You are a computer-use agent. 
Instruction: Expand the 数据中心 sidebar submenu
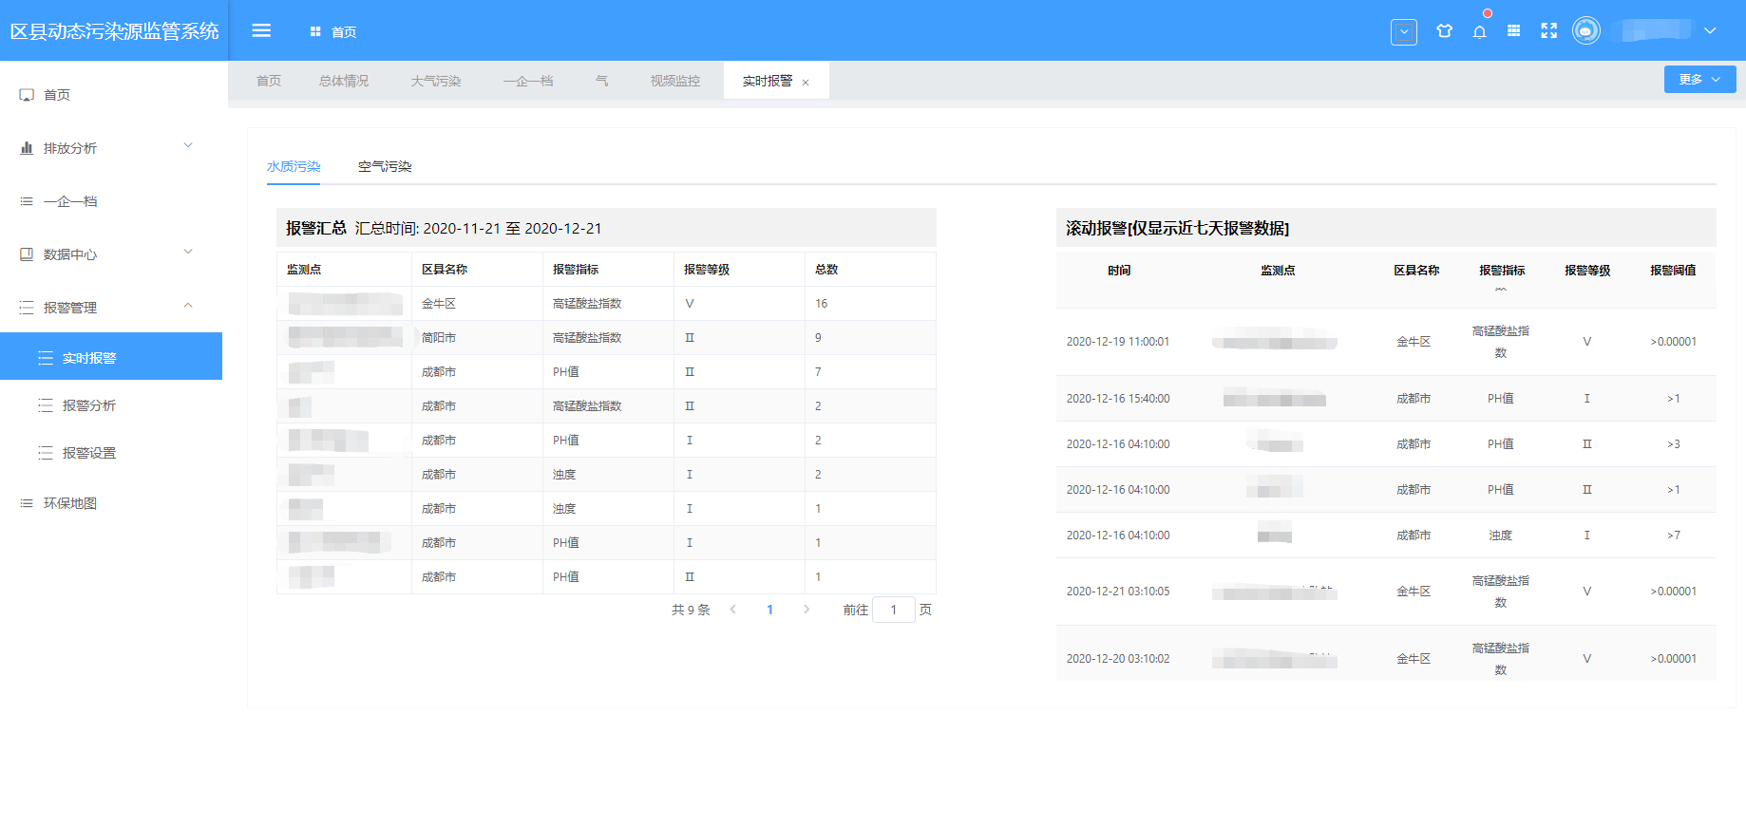click(x=114, y=254)
